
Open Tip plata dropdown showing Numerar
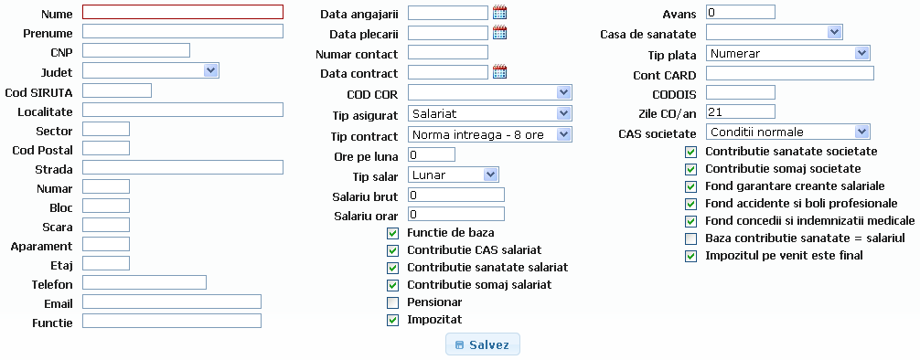click(x=788, y=53)
